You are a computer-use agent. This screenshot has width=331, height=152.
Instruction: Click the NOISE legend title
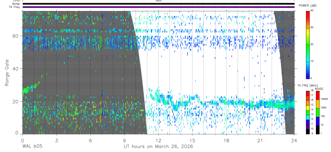[319, 89]
